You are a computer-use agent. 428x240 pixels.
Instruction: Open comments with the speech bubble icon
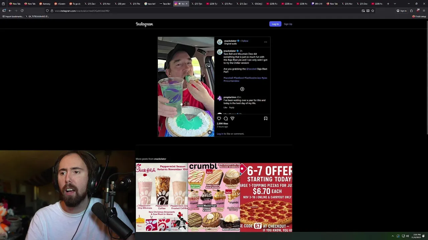226,119
